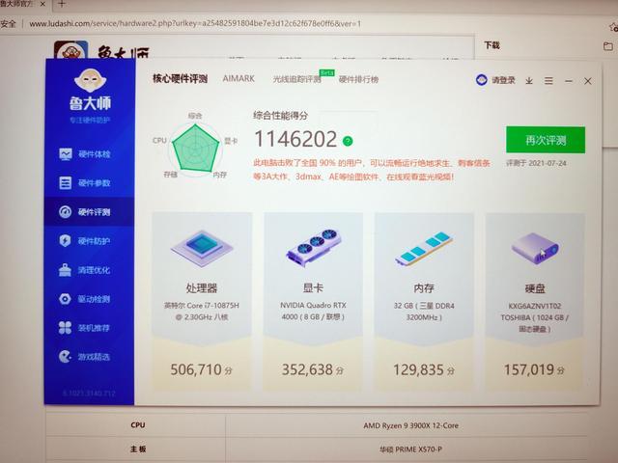Click the Core i7-10875H processor description
The width and height of the screenshot is (618, 463).
point(202,311)
